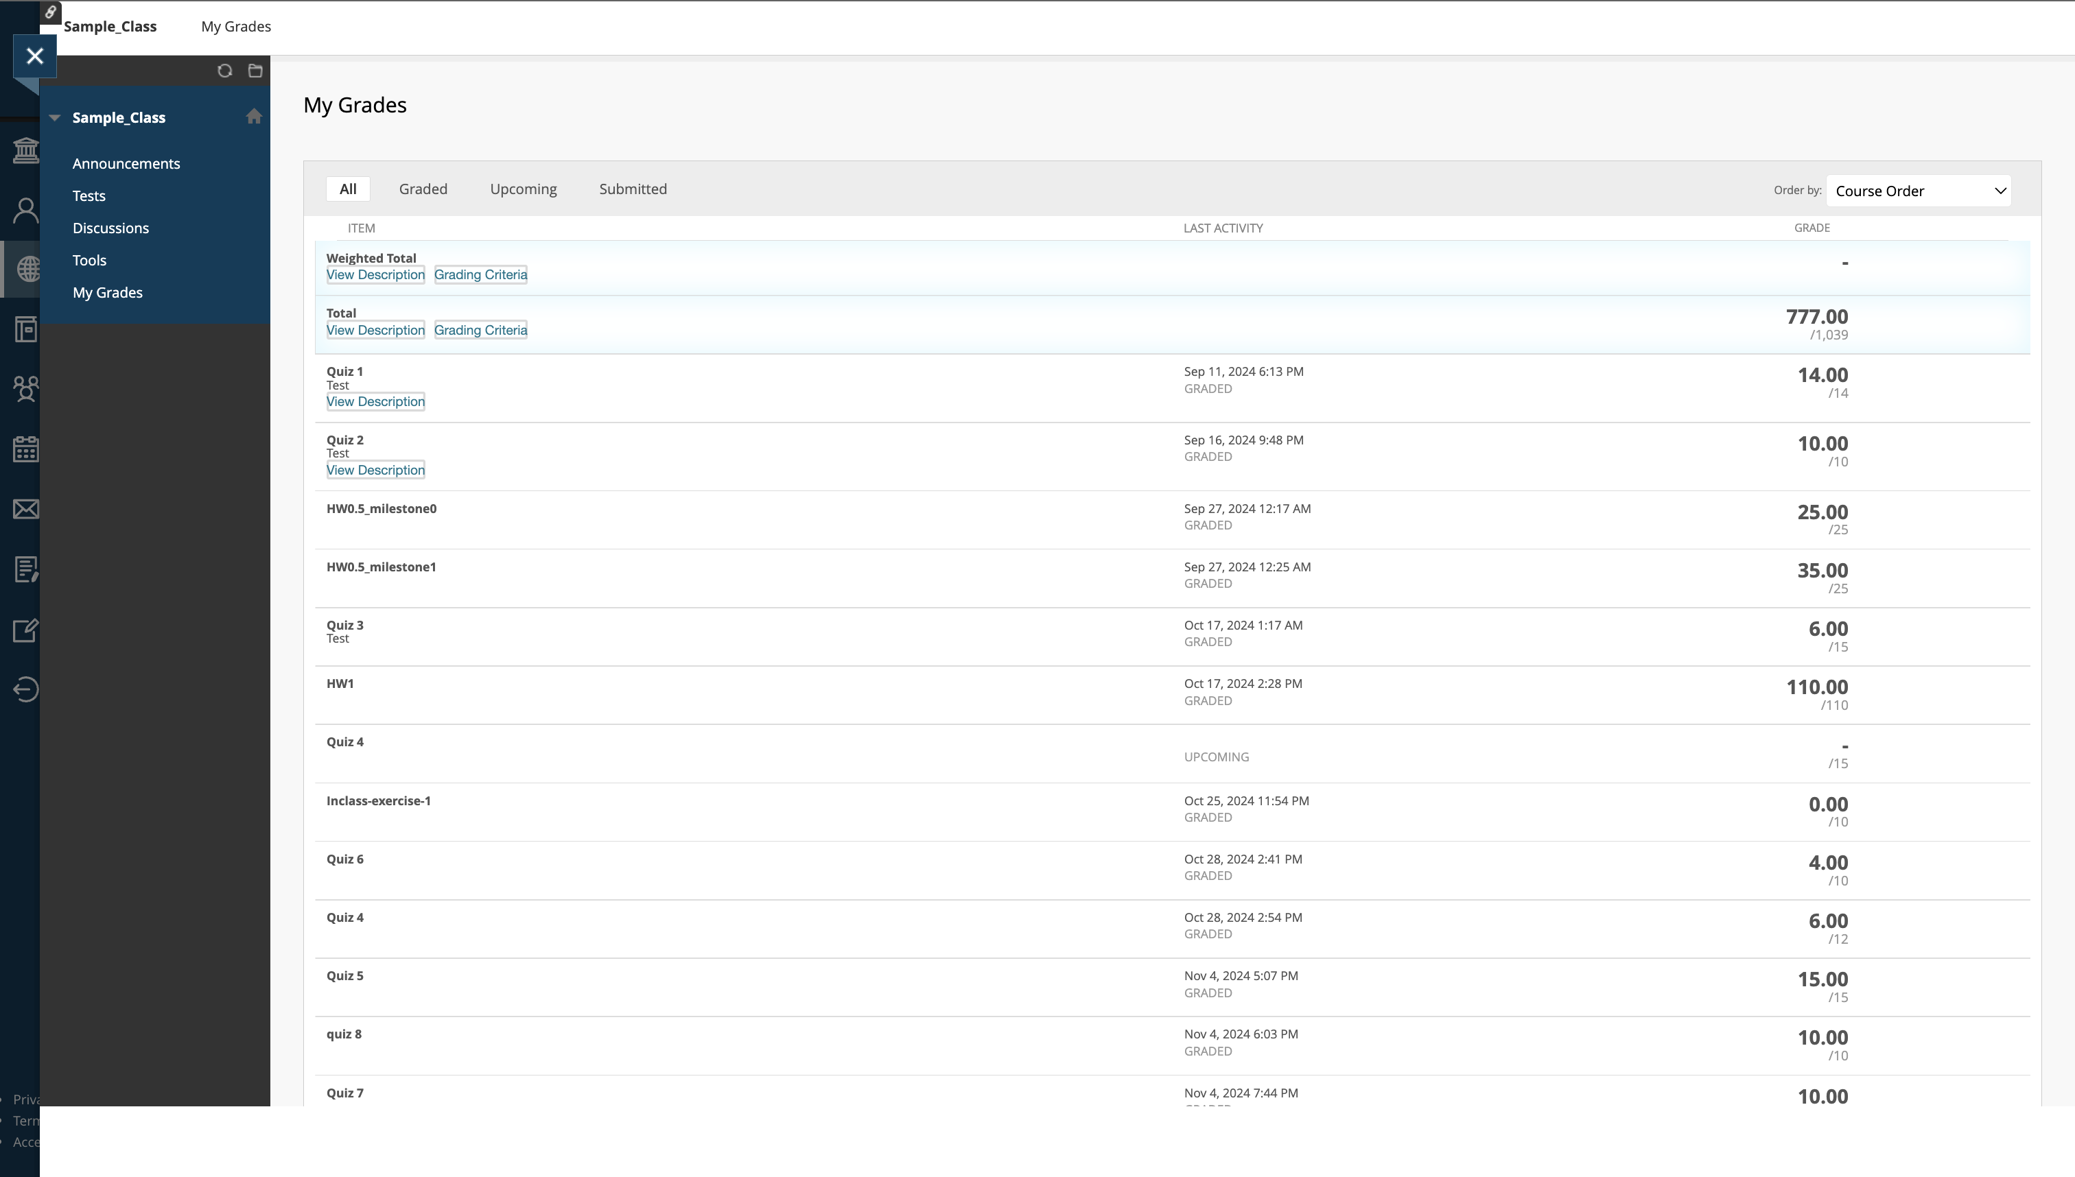This screenshot has height=1177, width=2075.
Task: Open the Messages envelope icon
Action: pos(25,509)
